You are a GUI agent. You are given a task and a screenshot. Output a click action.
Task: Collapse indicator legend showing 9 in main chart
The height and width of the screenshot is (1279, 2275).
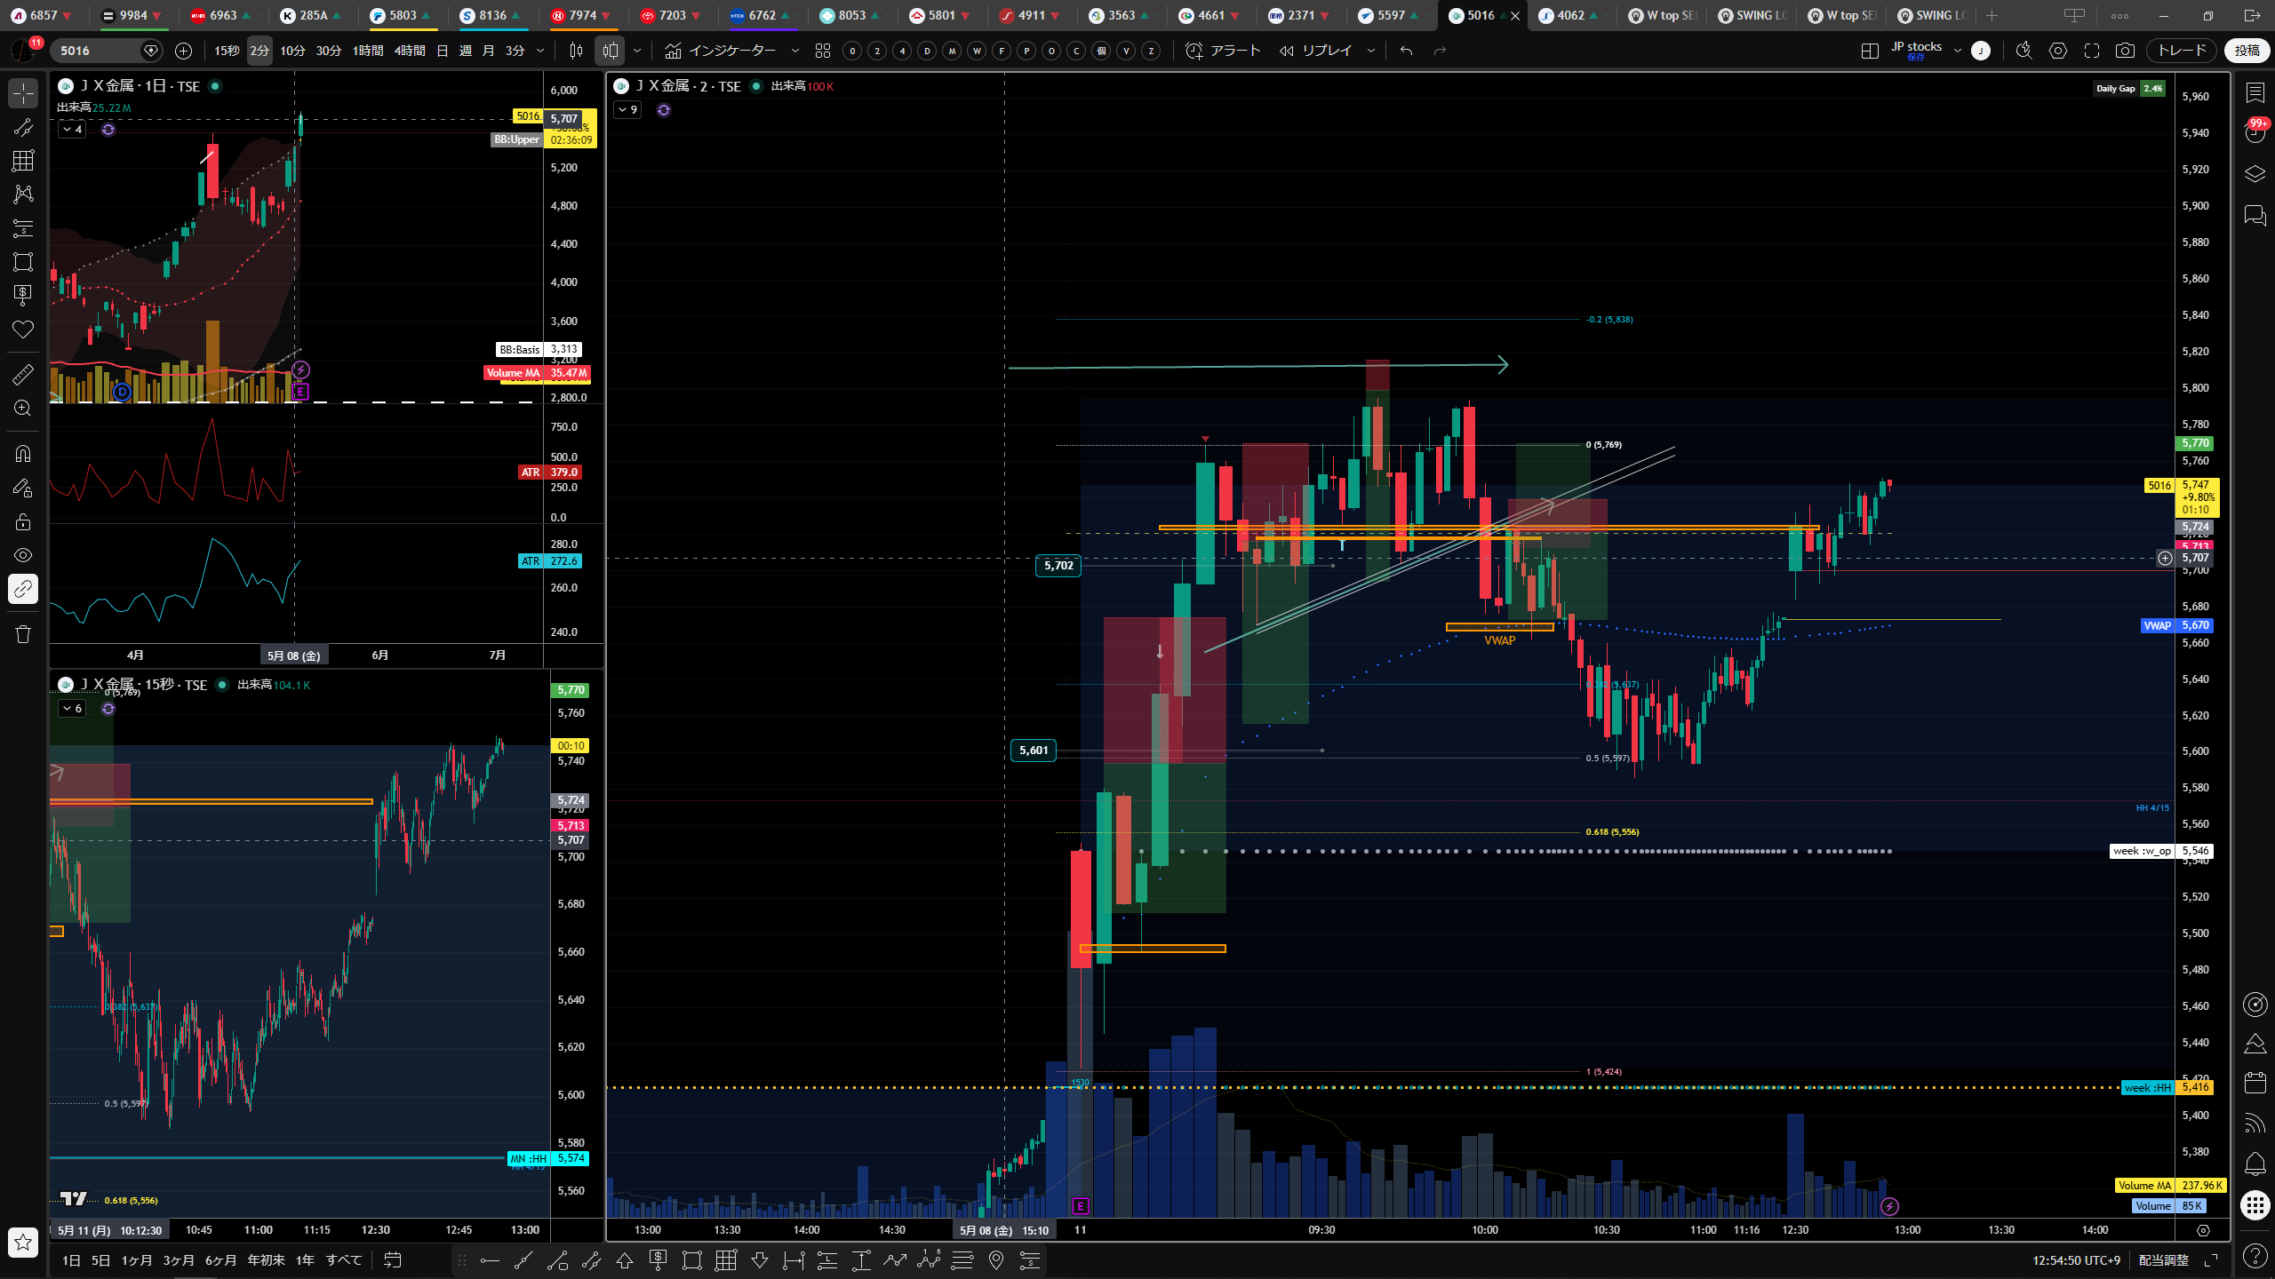point(627,109)
